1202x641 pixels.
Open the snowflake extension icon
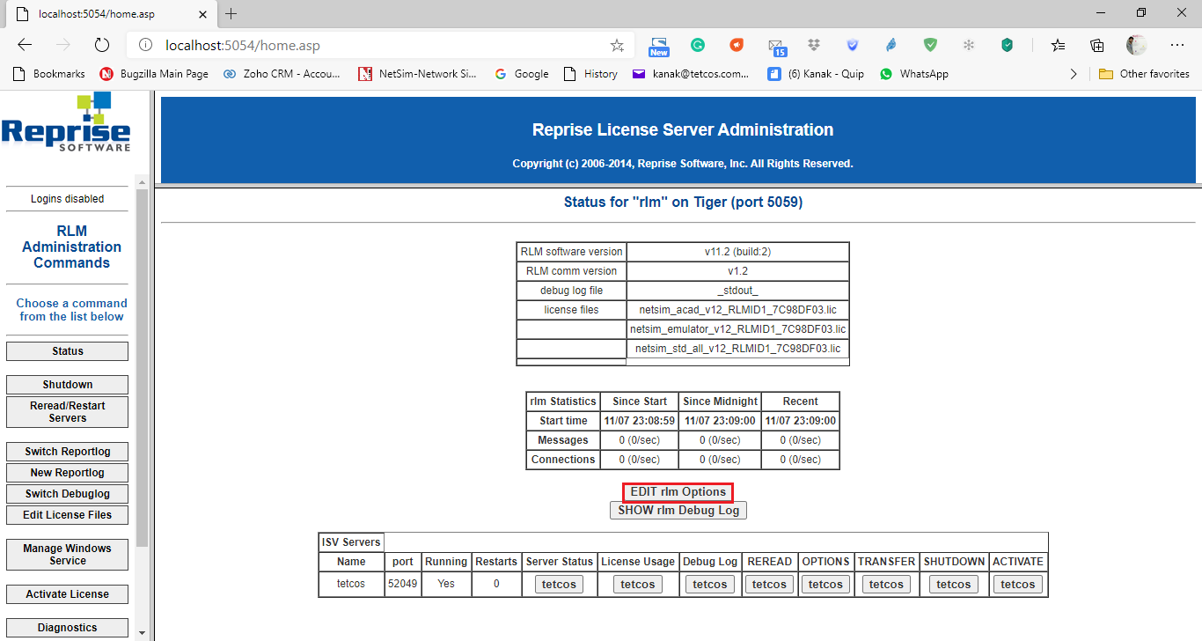click(x=969, y=45)
